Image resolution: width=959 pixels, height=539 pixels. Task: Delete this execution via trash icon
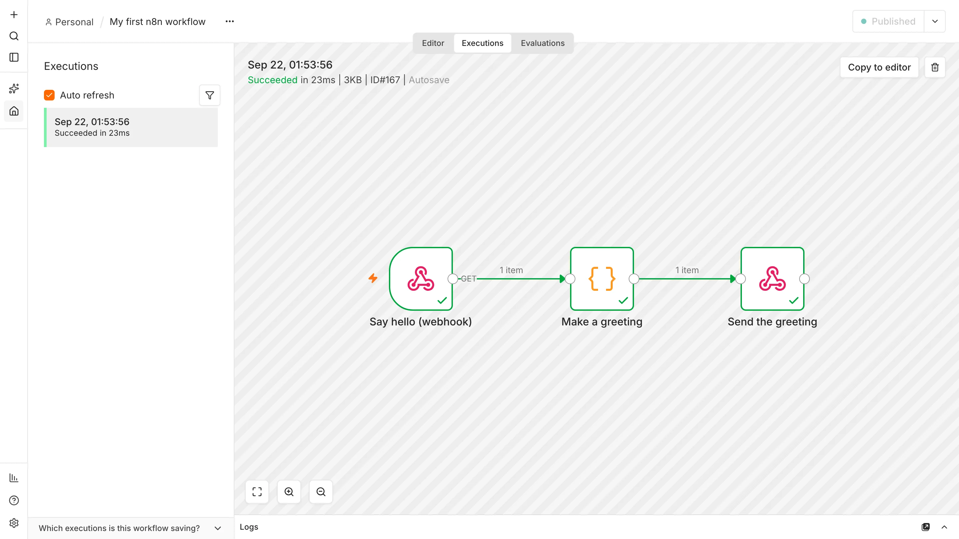935,67
